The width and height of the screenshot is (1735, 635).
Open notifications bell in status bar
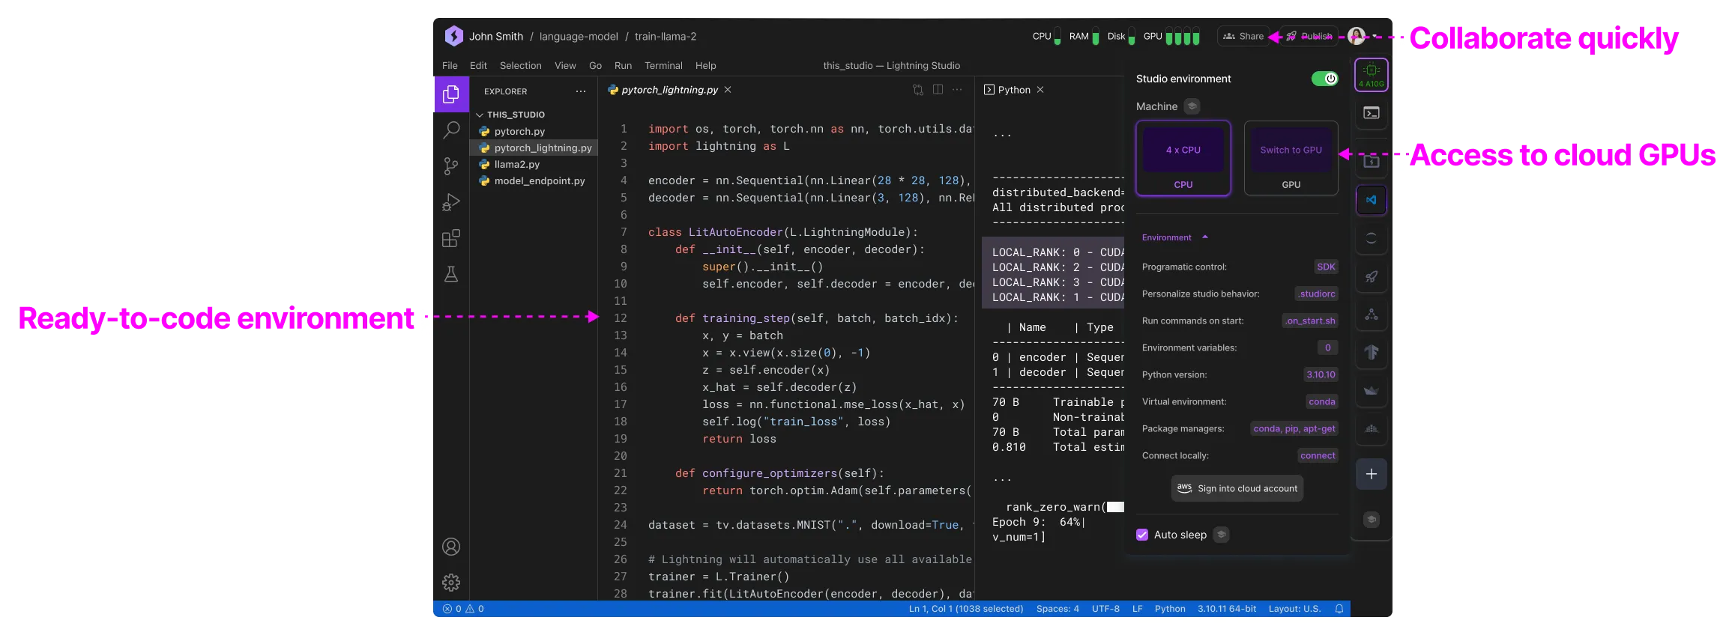pyautogui.click(x=1339, y=609)
